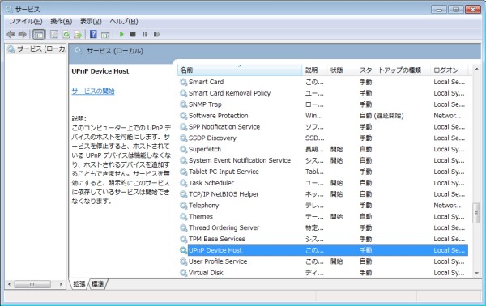The height and width of the screenshot is (306, 486).
Task: Click the gear icon beside SSDP Discovery
Action: [184, 138]
